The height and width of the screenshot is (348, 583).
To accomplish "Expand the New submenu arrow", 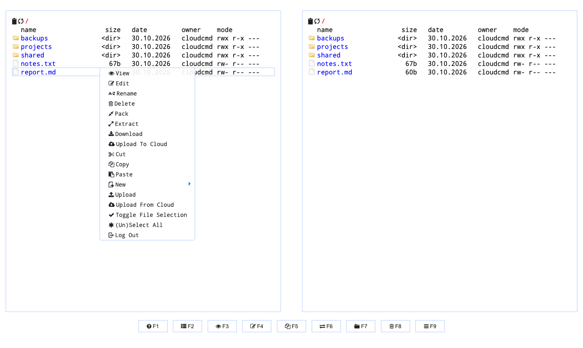I will click(189, 184).
